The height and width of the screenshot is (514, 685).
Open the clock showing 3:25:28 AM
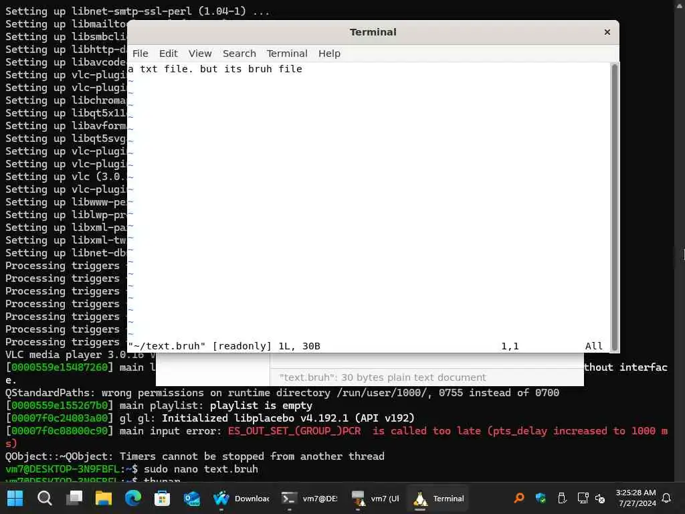[636, 498]
